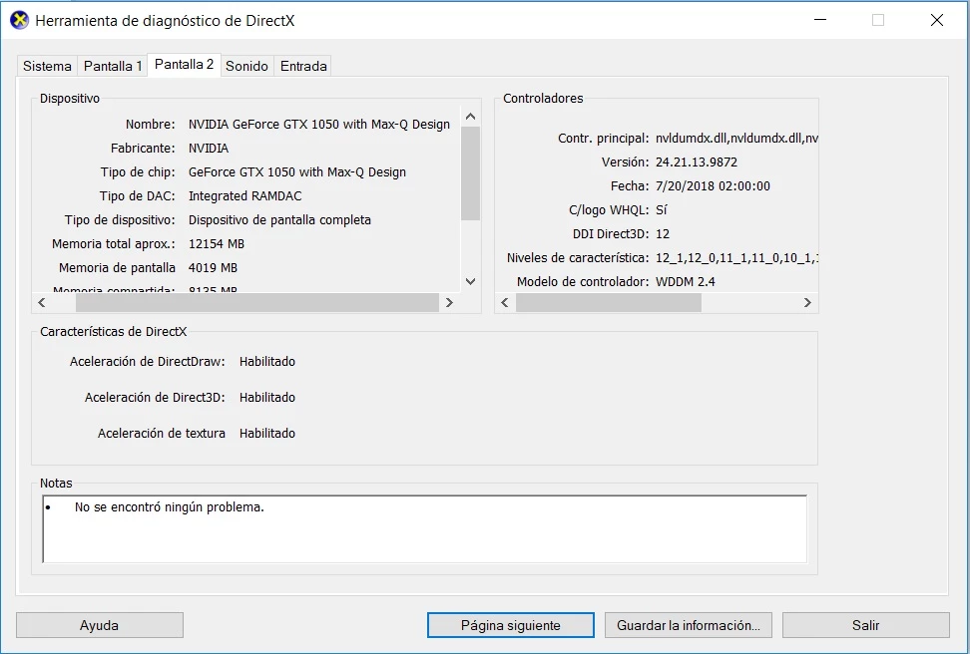This screenshot has width=970, height=654.
Task: Click 'Dispositivo de pantalla completa' value
Action: 279,220
